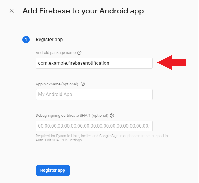Open help for App nickname
Viewport: 199px width, 183px height.
click(x=83, y=84)
